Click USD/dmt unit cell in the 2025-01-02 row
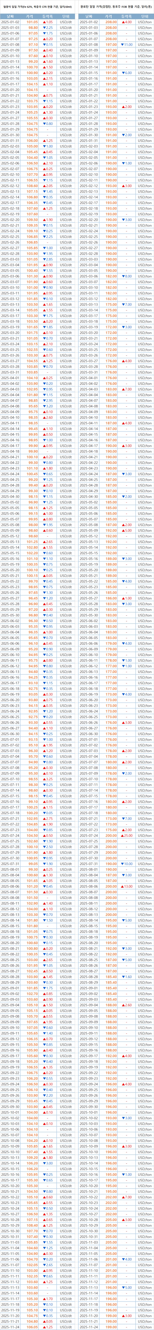This screenshot has height=1330, width=154. (64, 22)
